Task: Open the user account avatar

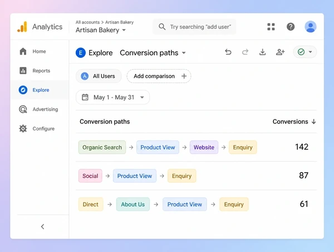Action: pyautogui.click(x=311, y=27)
